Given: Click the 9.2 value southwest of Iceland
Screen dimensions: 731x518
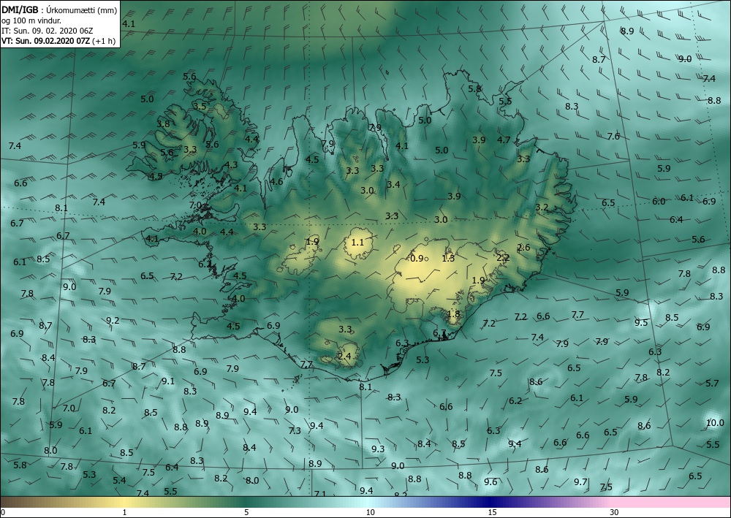Looking at the screenshot, I should pos(113,321).
